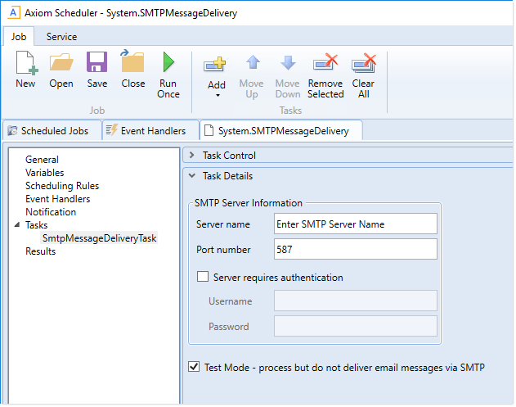Expand the Task Control section
516x407 pixels.
pyautogui.click(x=191, y=156)
